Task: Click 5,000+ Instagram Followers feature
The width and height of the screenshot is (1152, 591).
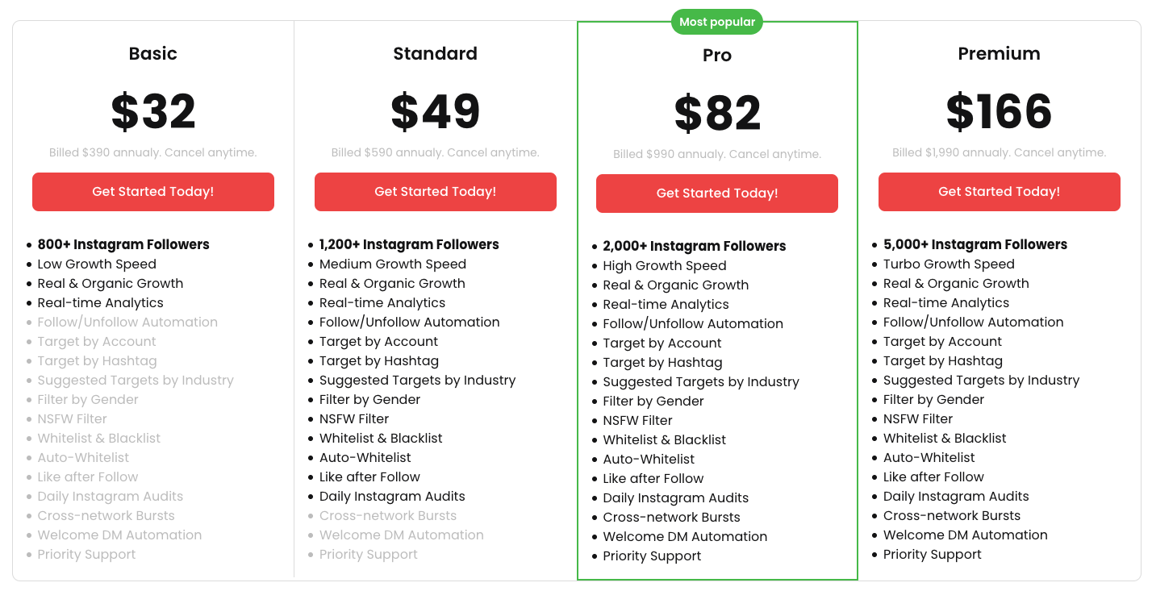Action: click(975, 244)
